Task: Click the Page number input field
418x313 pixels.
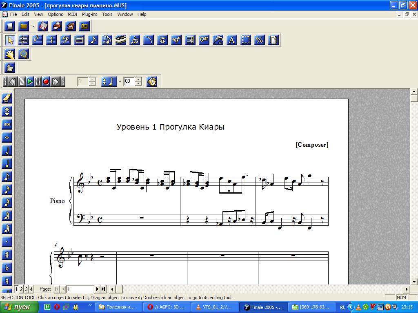Action: pos(80,289)
